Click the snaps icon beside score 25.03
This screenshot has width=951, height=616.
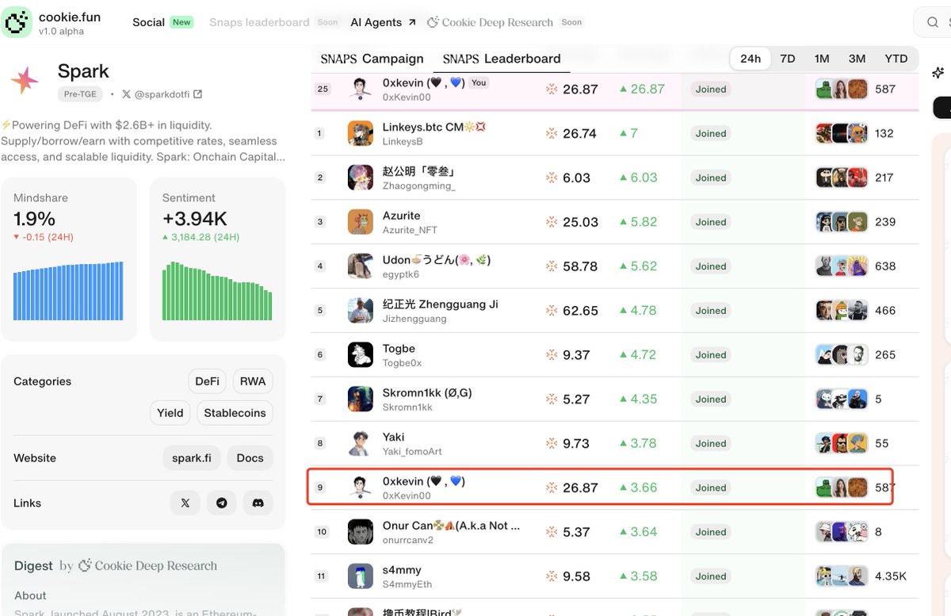552,222
